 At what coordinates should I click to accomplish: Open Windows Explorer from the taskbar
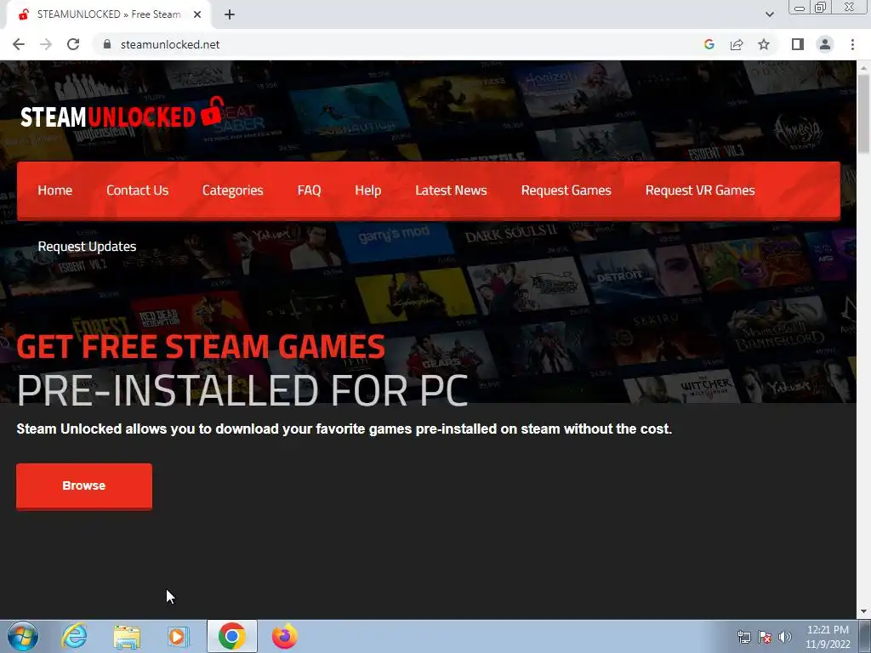coord(127,637)
